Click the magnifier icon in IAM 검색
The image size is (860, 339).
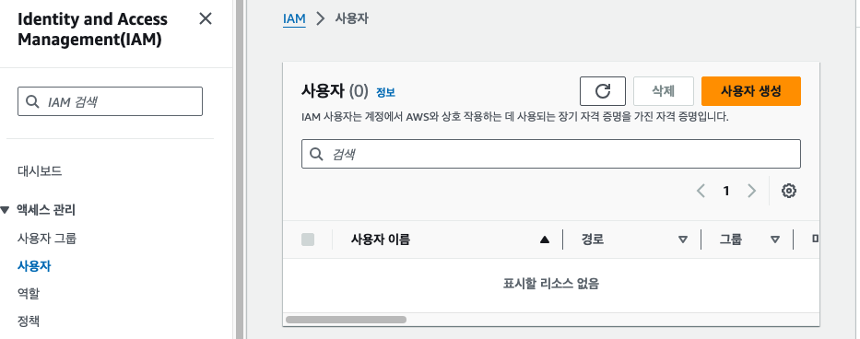[x=33, y=101]
